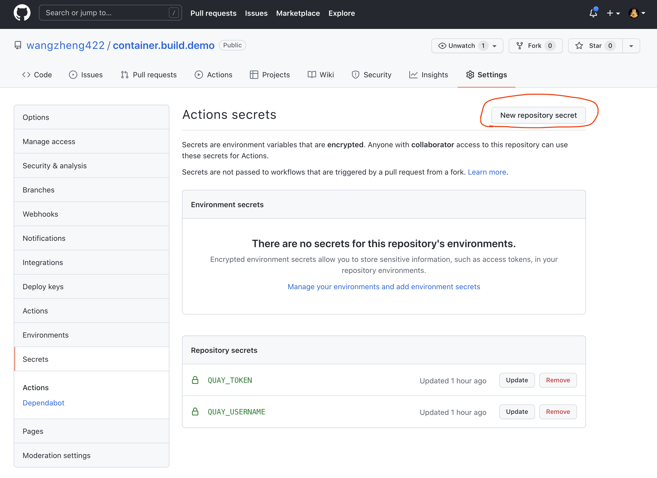Remove the QUAY_TOKEN secret
The height and width of the screenshot is (478, 657).
(x=558, y=380)
